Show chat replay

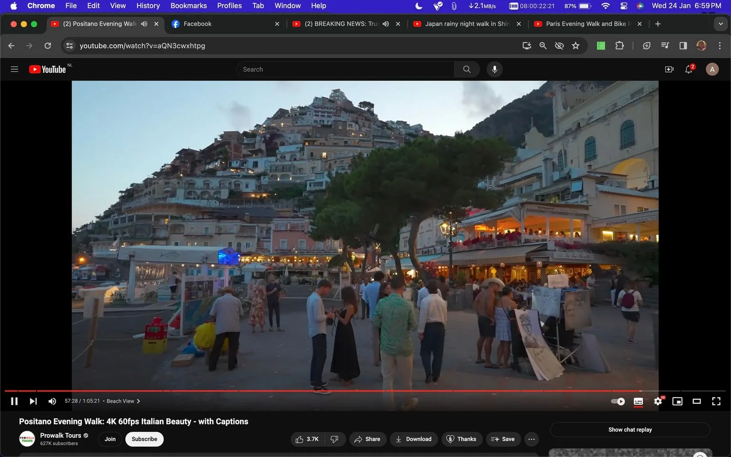pyautogui.click(x=630, y=430)
